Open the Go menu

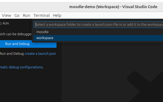[x=17, y=15]
